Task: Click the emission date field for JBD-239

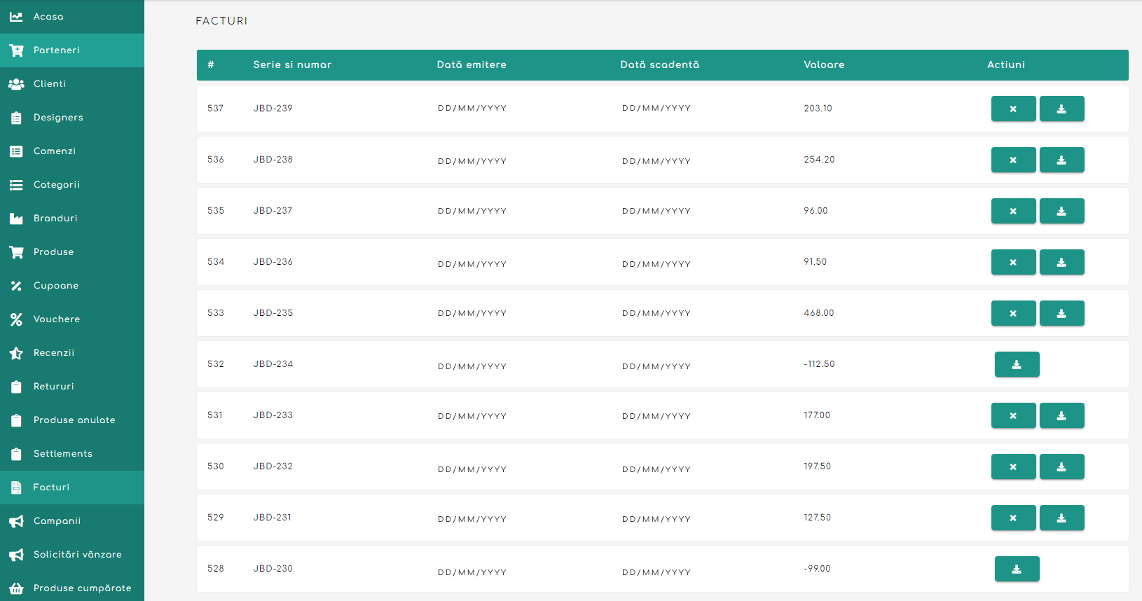Action: pyautogui.click(x=472, y=109)
